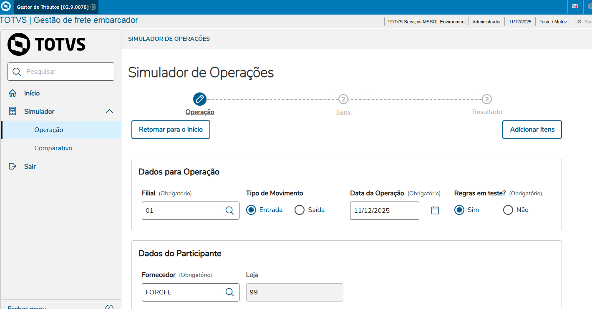Click the Resultado step label

click(487, 112)
